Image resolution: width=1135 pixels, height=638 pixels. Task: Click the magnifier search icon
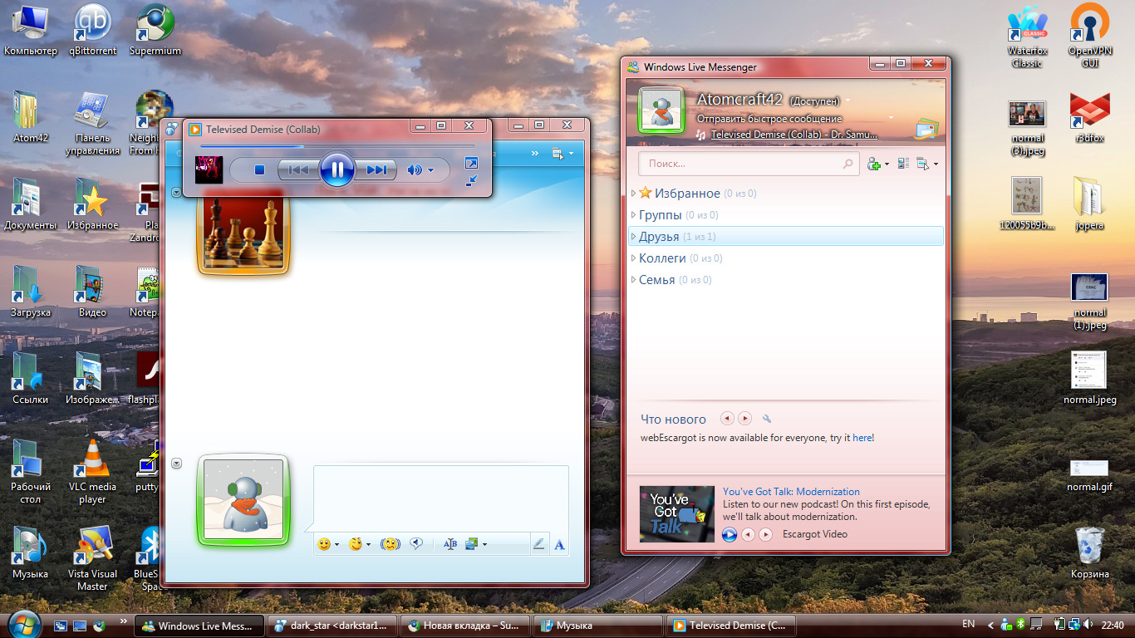point(848,164)
